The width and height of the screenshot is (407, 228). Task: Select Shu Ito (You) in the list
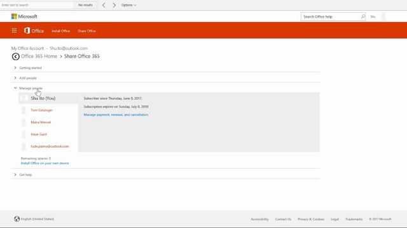click(x=43, y=98)
